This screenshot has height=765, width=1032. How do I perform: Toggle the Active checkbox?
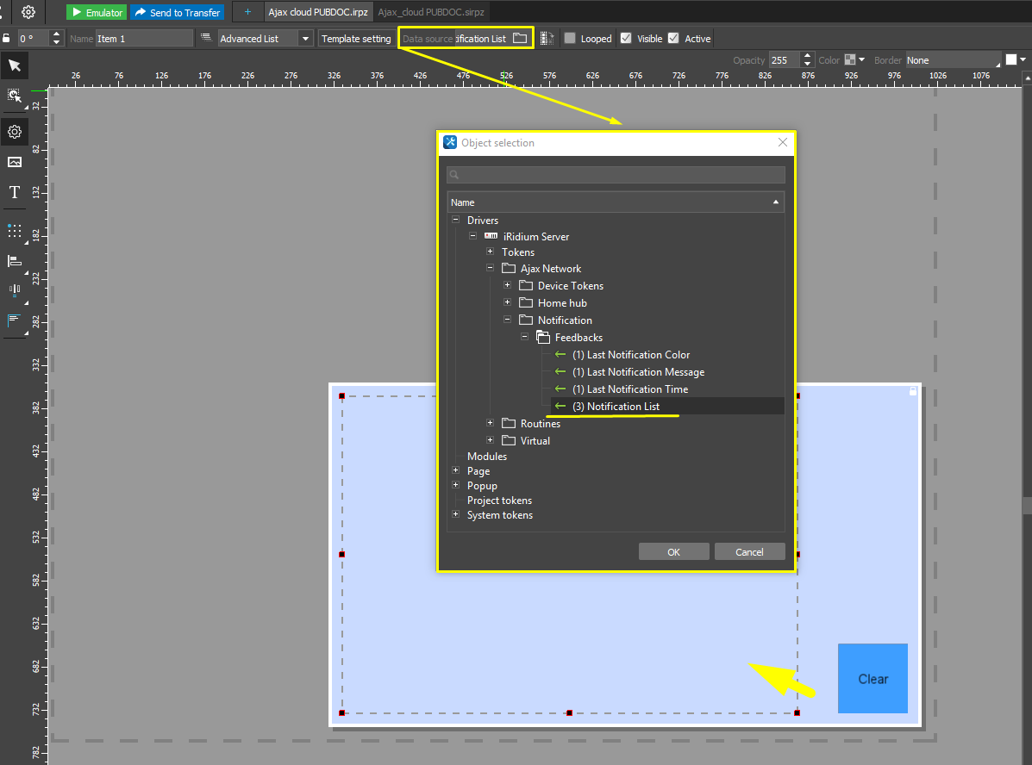click(673, 39)
